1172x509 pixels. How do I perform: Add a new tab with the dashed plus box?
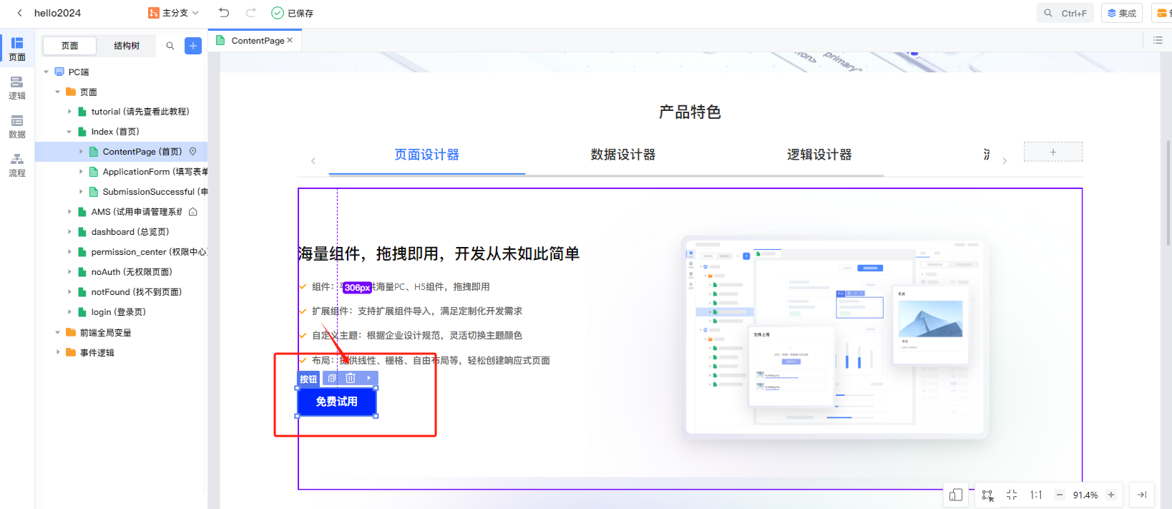point(1053,152)
